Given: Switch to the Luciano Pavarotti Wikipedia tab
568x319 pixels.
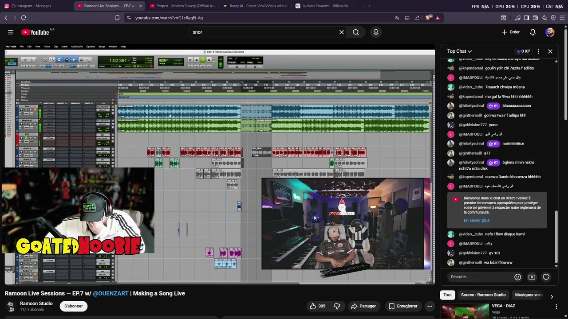Looking at the screenshot, I should point(327,6).
